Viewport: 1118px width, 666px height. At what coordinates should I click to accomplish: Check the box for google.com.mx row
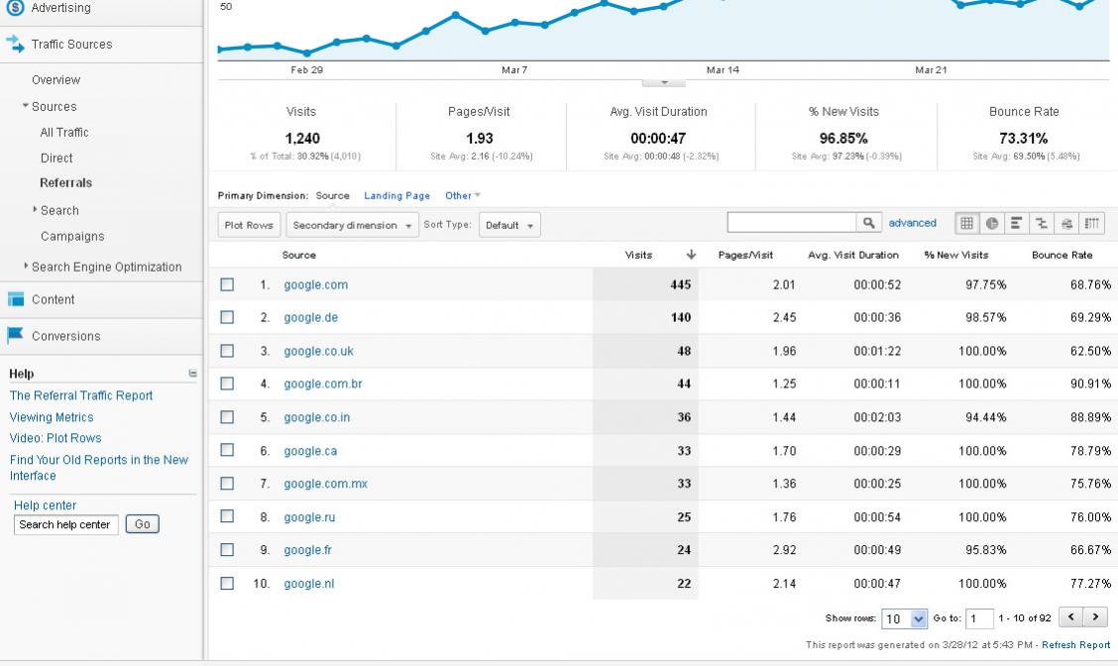click(227, 484)
